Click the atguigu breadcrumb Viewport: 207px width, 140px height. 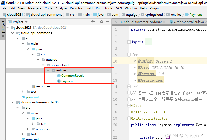(129, 14)
